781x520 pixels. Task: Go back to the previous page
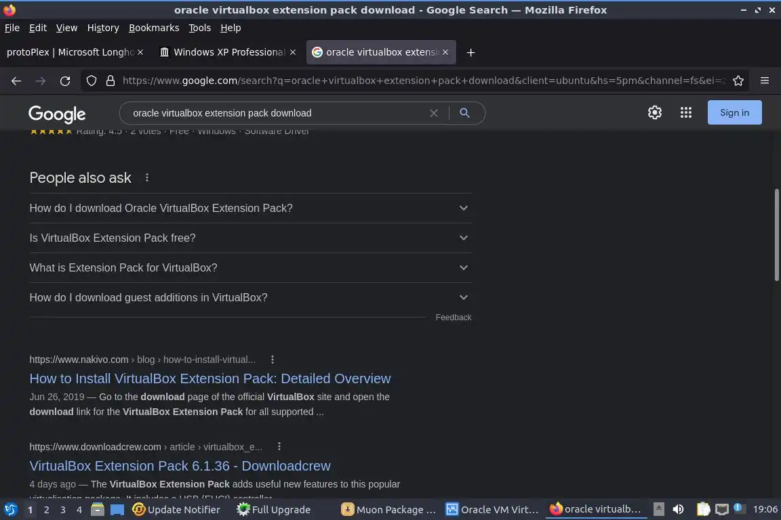tap(16, 81)
